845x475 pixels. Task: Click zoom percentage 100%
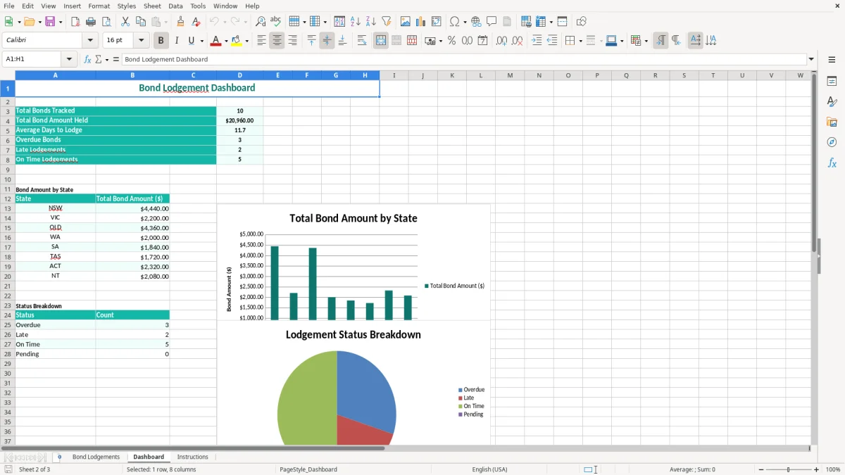833,469
